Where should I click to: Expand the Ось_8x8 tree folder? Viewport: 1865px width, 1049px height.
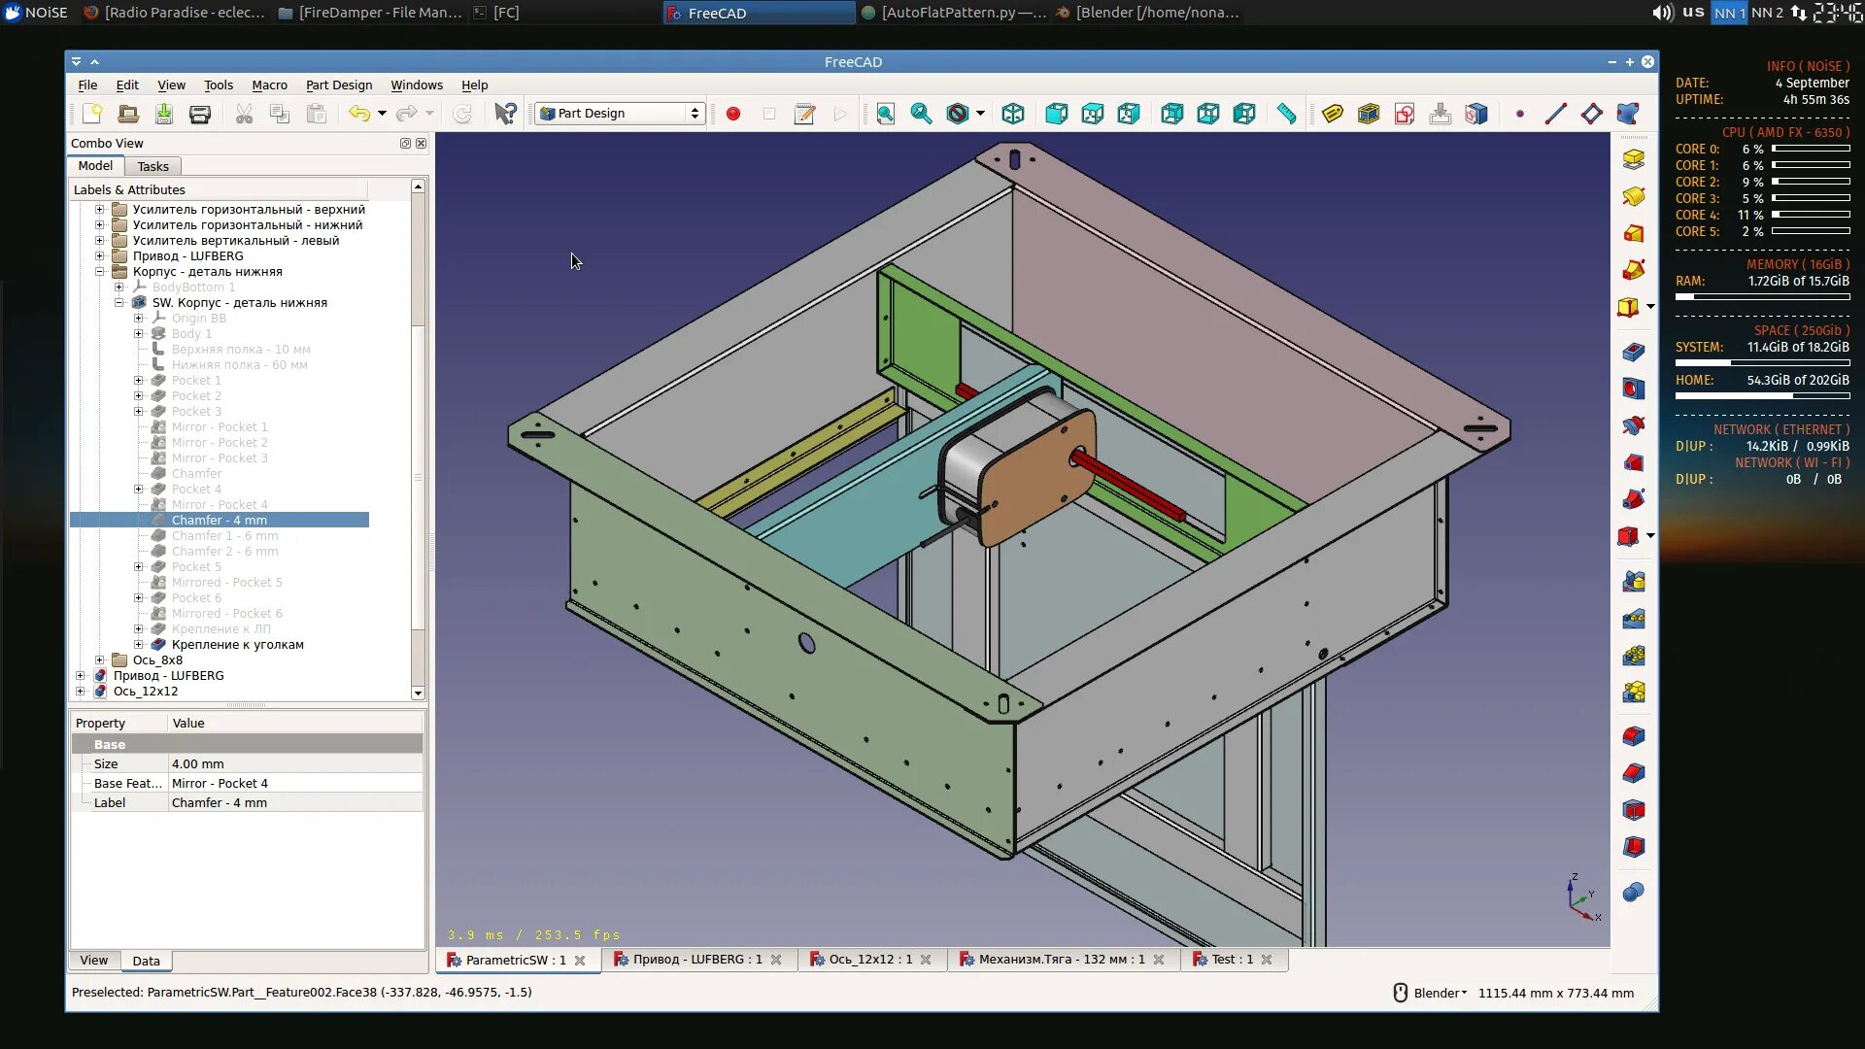[99, 660]
